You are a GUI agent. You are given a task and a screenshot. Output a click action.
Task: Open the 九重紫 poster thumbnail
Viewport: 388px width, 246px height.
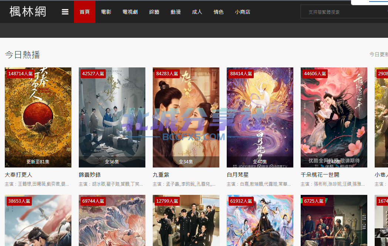pos(186,117)
